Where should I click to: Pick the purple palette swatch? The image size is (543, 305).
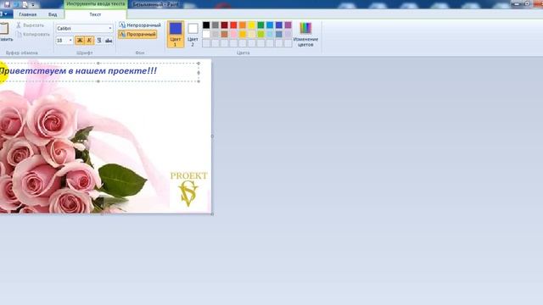pos(288,25)
